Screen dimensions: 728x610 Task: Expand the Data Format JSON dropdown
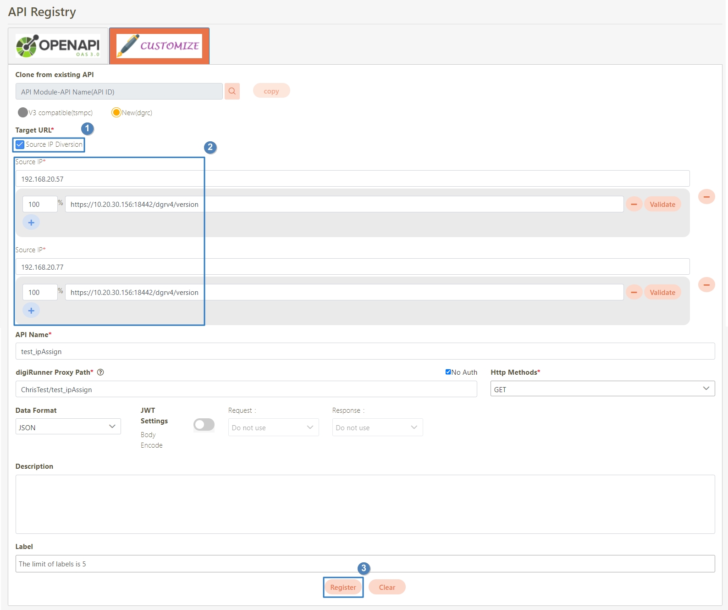coord(68,427)
